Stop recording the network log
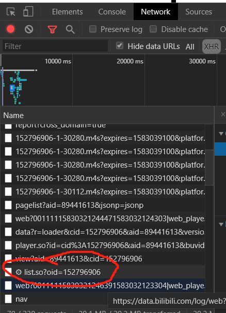Viewport: 226px width, 313px height. coord(11,29)
